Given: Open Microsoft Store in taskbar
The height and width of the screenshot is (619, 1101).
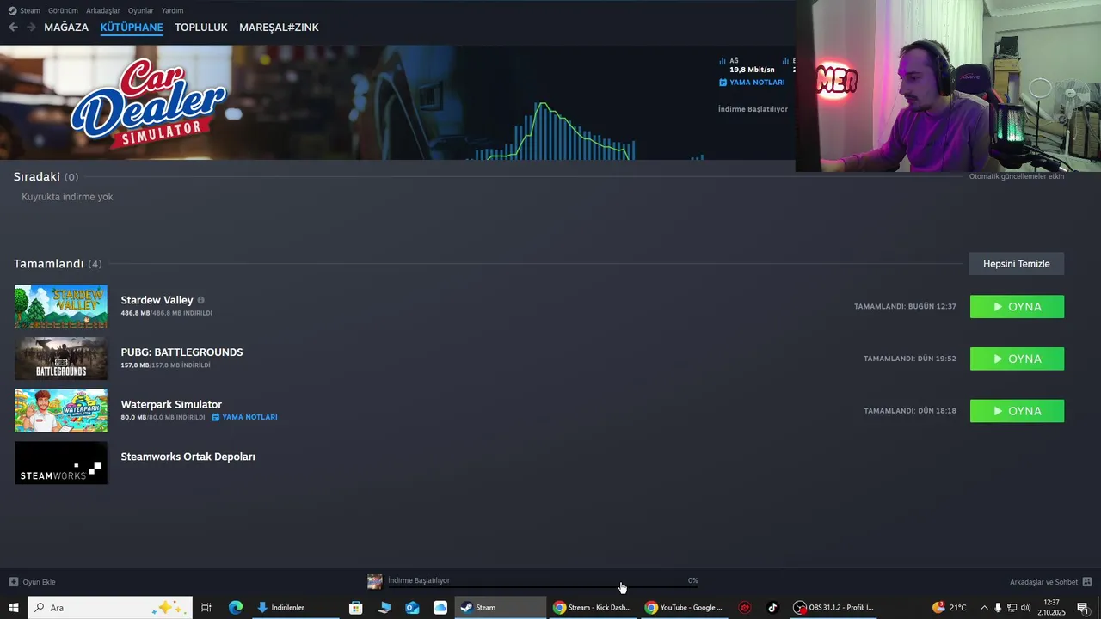Looking at the screenshot, I should click(x=355, y=608).
